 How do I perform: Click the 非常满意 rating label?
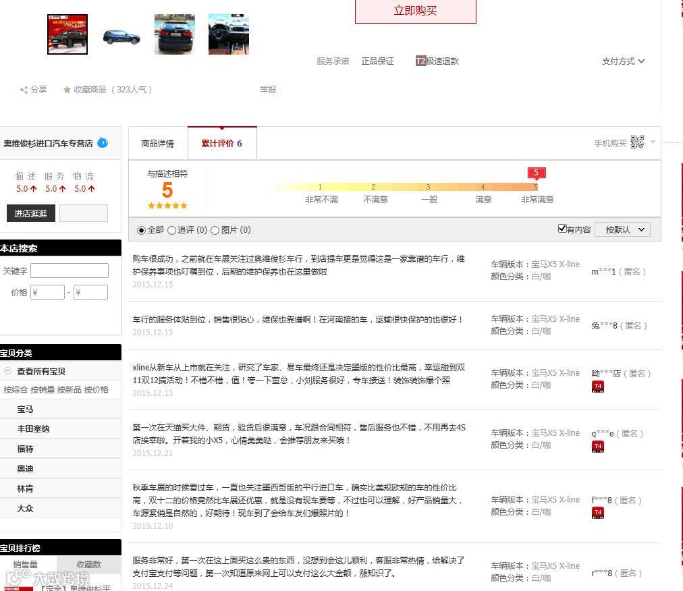pyautogui.click(x=537, y=200)
